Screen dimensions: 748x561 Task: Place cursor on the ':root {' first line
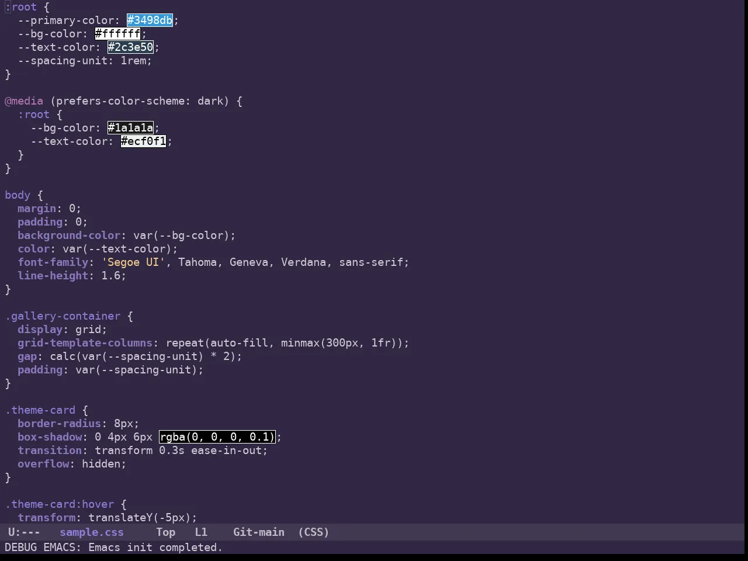pyautogui.click(x=27, y=6)
